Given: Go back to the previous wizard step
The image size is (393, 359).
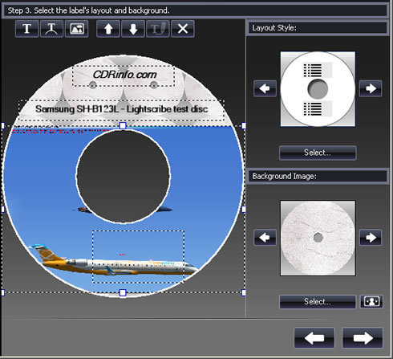Looking at the screenshot, I should pyautogui.click(x=314, y=338).
